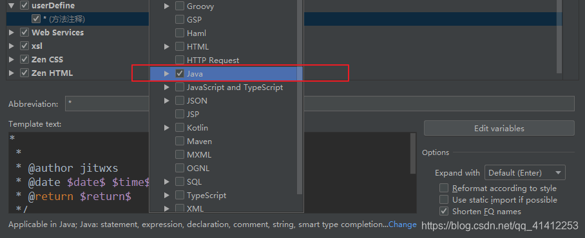Click the Edit variables button
Screen dimensions: 585x238
click(499, 128)
